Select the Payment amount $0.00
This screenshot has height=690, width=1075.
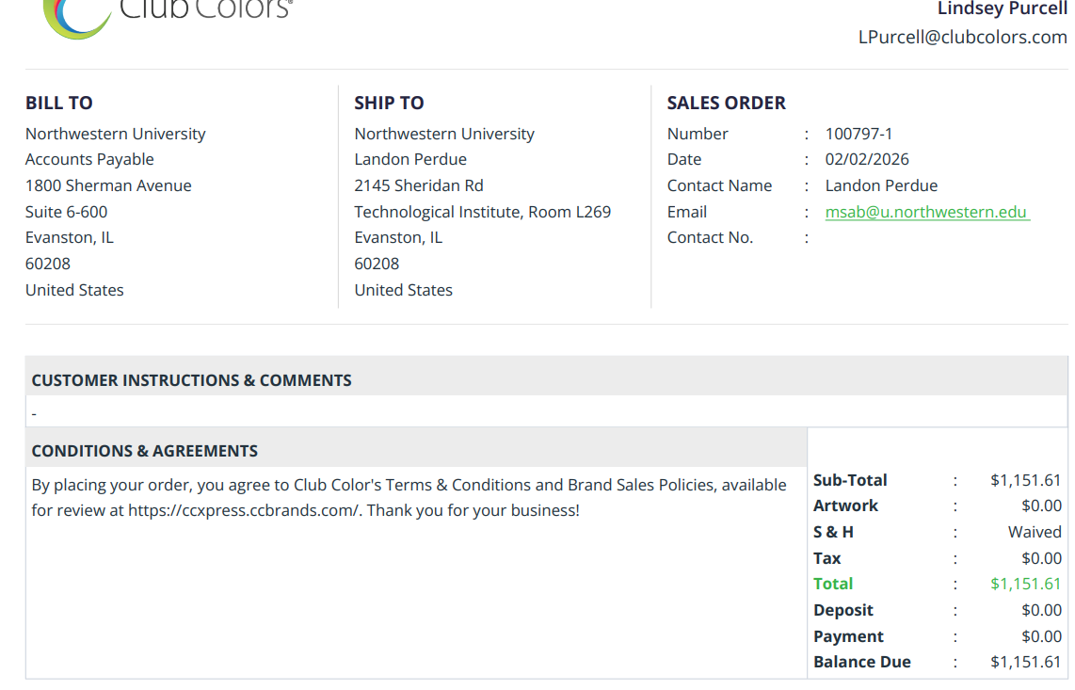(1041, 636)
